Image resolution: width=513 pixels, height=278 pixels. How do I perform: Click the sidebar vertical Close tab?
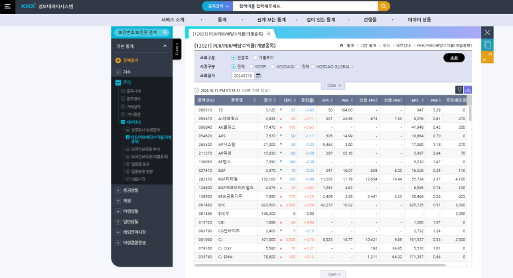tap(177, 49)
